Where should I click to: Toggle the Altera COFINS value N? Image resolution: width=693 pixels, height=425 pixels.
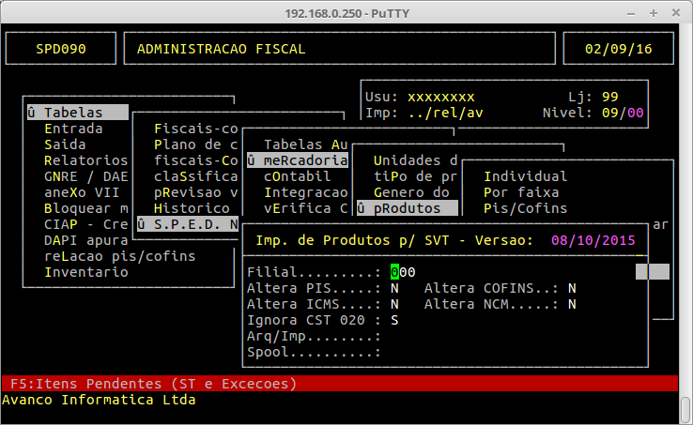572,288
